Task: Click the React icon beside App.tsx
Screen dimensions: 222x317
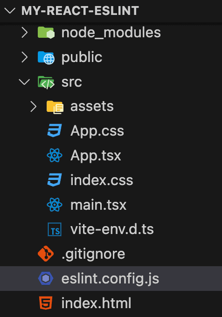Action: tap(55, 155)
